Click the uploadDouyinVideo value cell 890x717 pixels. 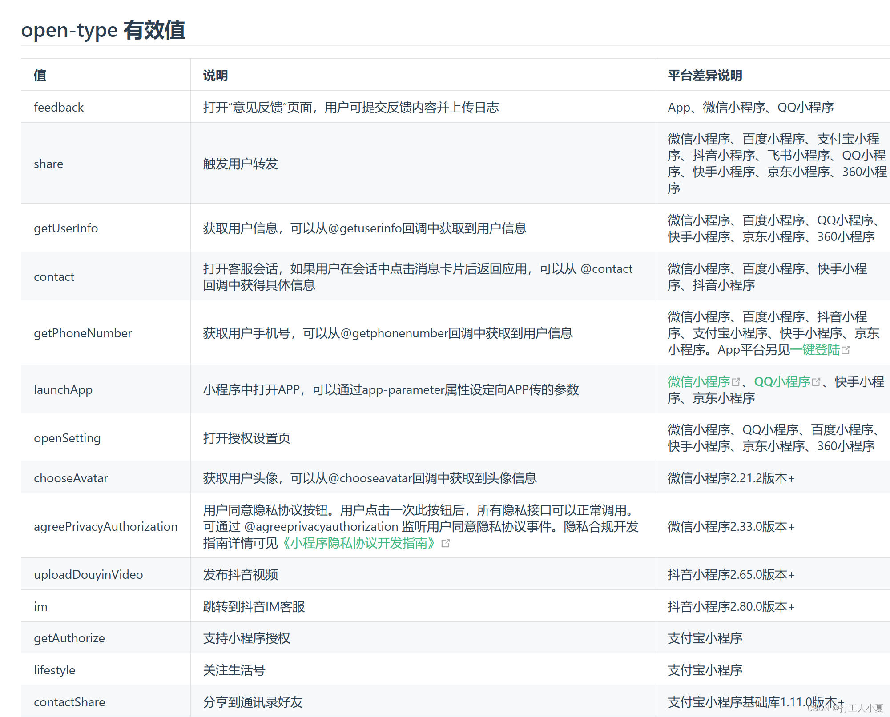tap(88, 574)
